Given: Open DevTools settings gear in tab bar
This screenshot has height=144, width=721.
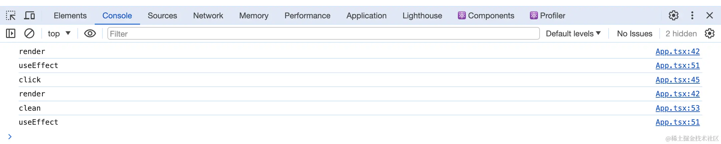Looking at the screenshot, I should tap(674, 15).
